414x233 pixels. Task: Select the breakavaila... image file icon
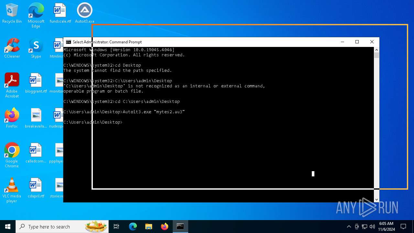(36, 118)
